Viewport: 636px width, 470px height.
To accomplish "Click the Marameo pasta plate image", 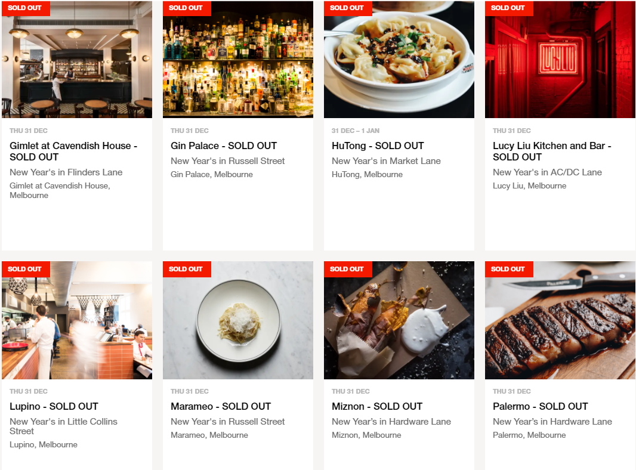I will pos(238,320).
